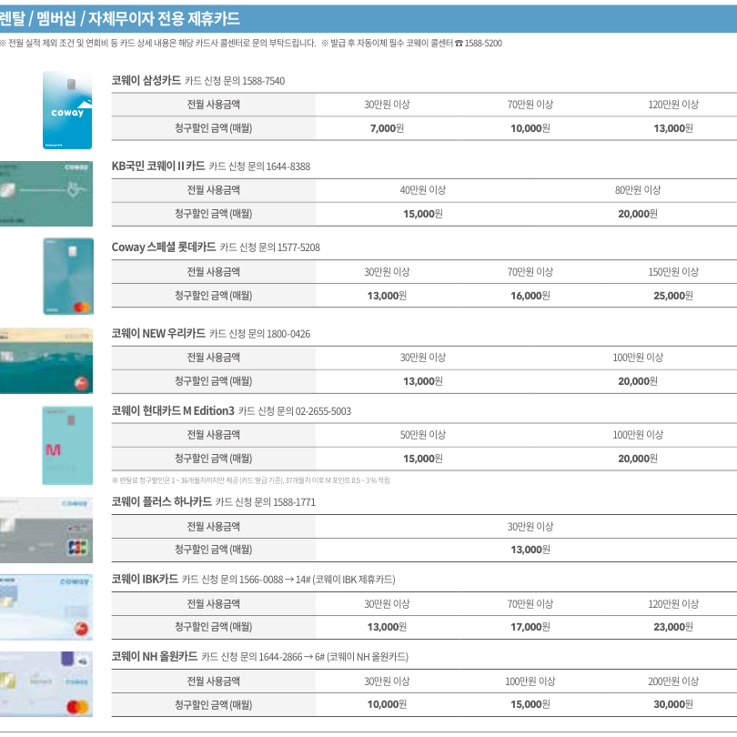Select the IBK inquiry number 1566-0088 → 14#
The height and width of the screenshot is (737, 737).
(276, 579)
